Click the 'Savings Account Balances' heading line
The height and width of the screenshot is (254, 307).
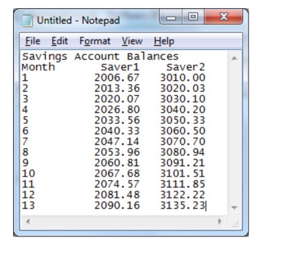(100, 57)
